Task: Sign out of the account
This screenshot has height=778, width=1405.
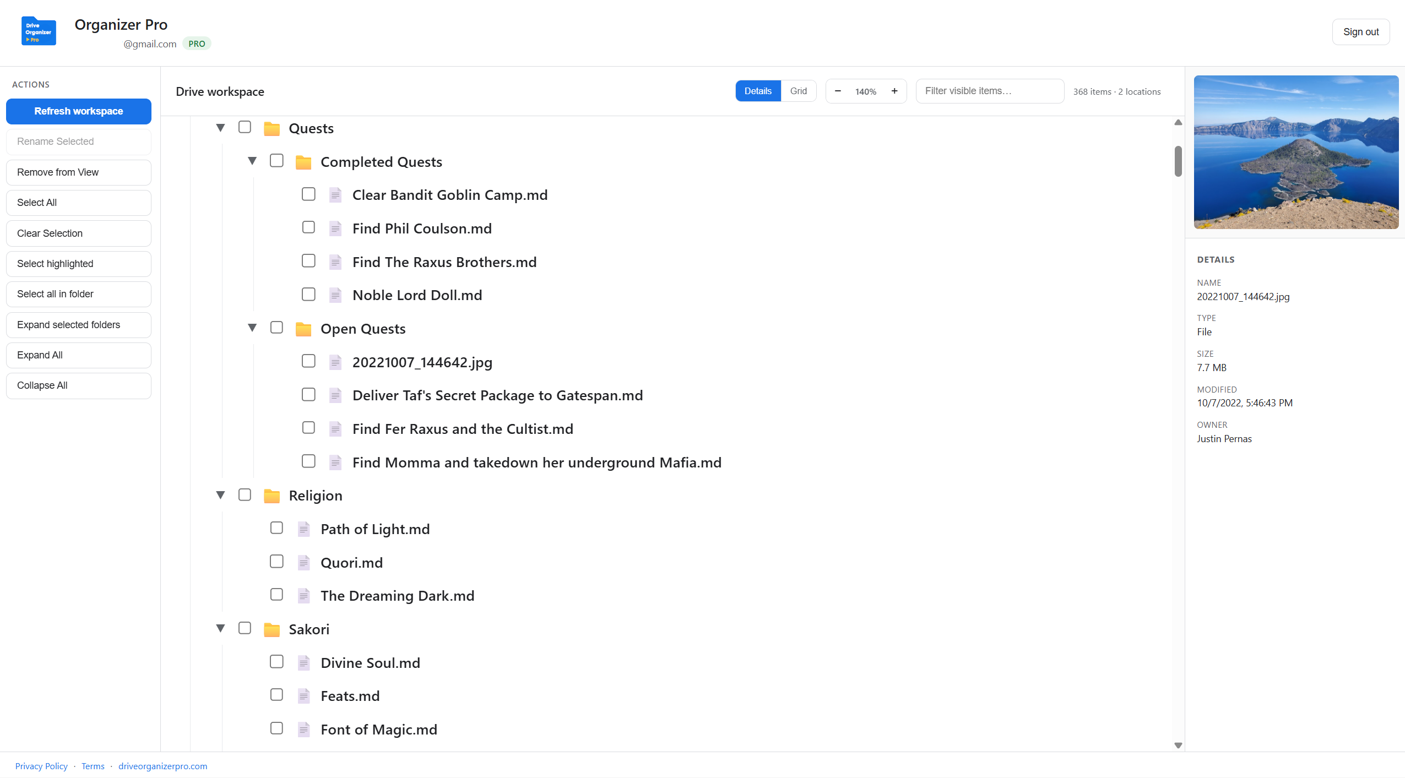Action: [1360, 32]
